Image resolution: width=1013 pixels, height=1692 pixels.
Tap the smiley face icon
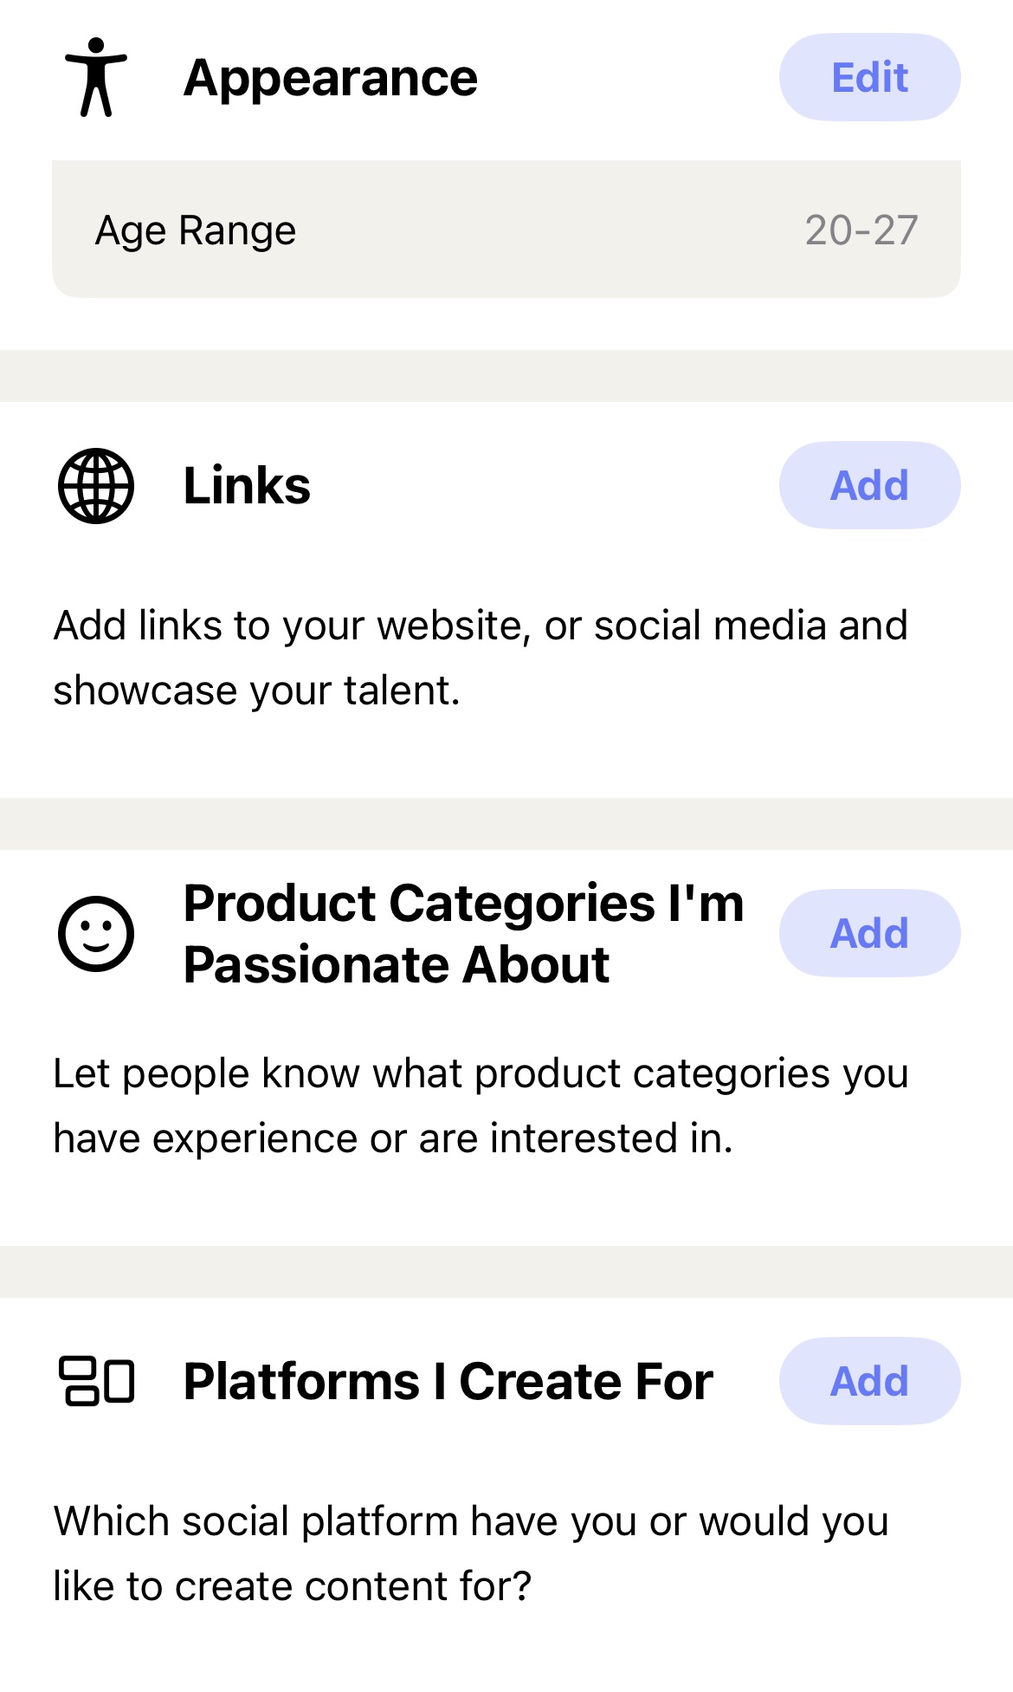click(96, 933)
